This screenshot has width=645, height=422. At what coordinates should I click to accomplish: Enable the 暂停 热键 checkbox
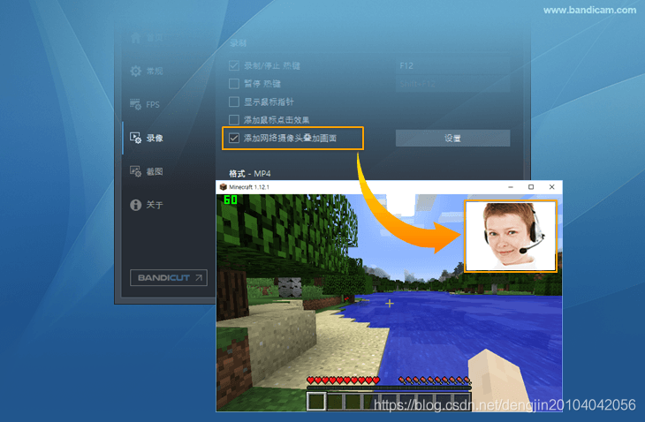(234, 84)
